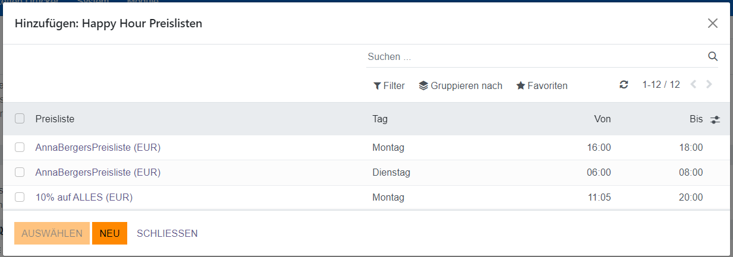Screen dimensions: 733x257
Task: Sort by the Von column header
Action: click(x=602, y=119)
